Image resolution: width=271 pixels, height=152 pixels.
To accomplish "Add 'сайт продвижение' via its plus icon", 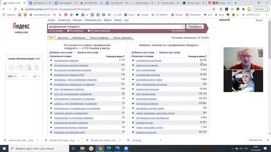I will coord(133,94).
